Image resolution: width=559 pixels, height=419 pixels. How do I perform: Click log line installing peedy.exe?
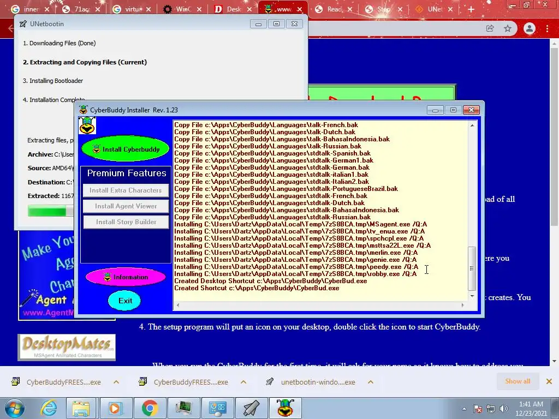coord(296,267)
